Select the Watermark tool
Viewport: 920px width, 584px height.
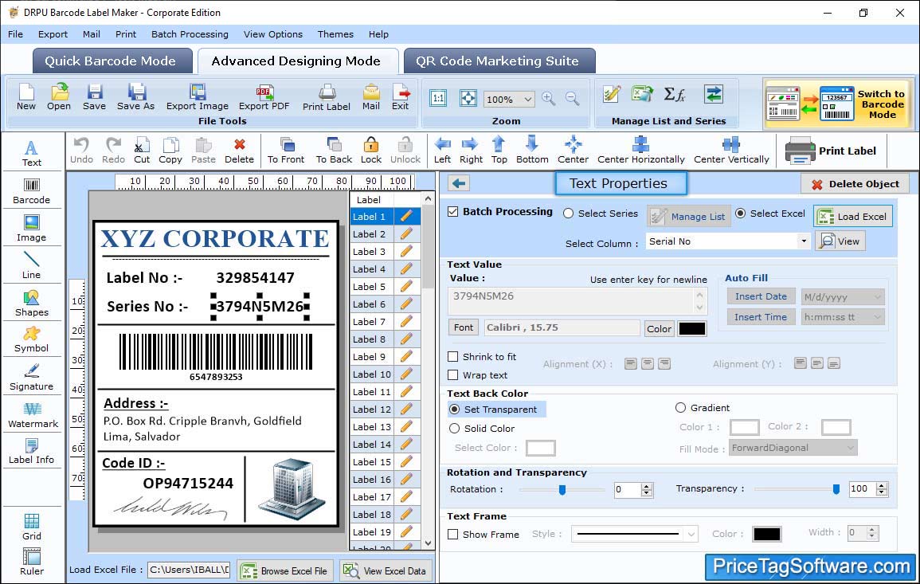(33, 415)
